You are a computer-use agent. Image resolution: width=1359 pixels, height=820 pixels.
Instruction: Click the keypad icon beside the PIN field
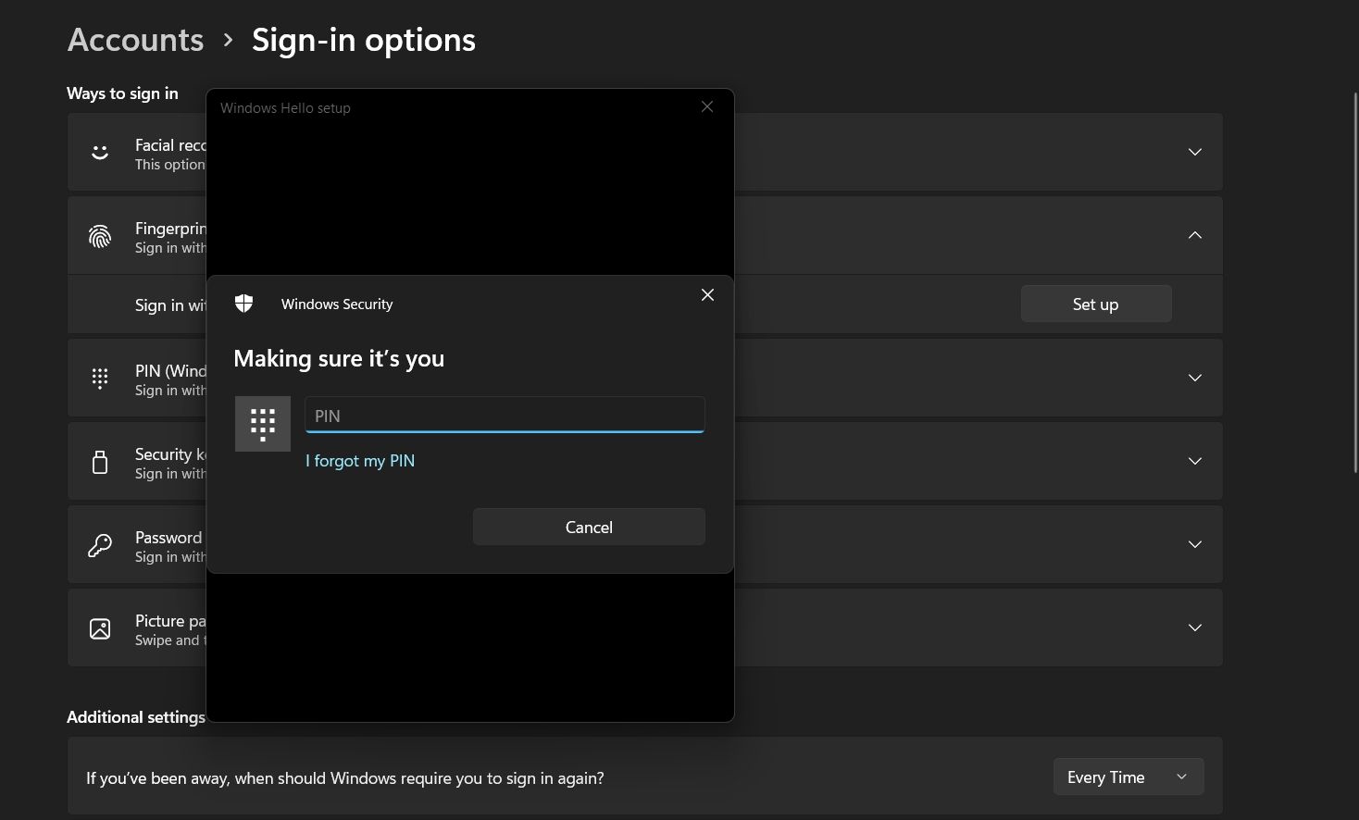click(263, 424)
